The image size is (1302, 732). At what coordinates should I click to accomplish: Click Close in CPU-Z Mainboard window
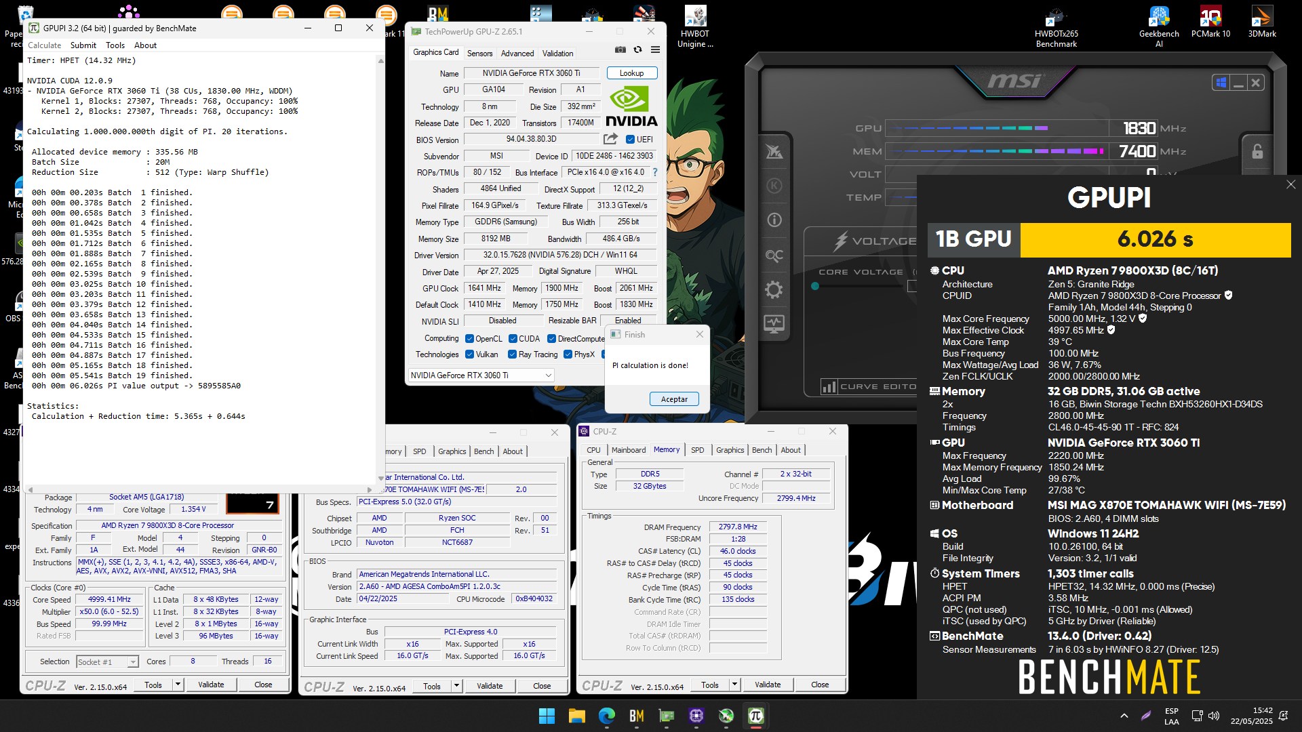pyautogui.click(x=542, y=686)
